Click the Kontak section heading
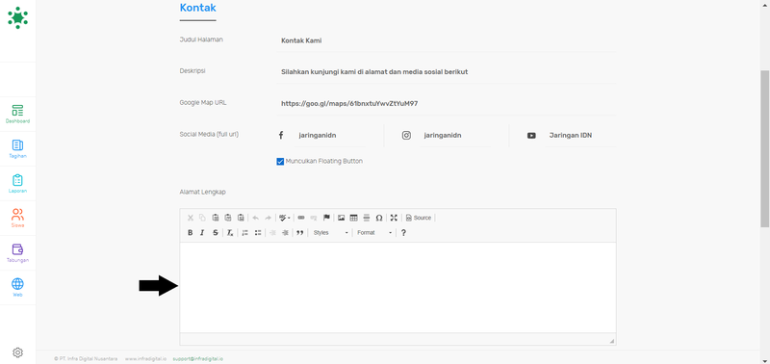Viewport: 770px width, 364px height. pos(197,8)
